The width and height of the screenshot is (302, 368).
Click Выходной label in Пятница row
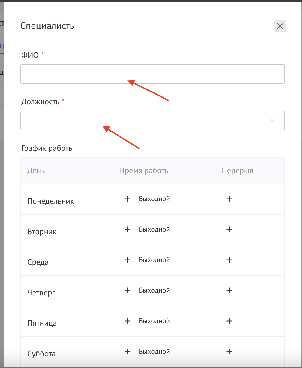pyautogui.click(x=154, y=321)
